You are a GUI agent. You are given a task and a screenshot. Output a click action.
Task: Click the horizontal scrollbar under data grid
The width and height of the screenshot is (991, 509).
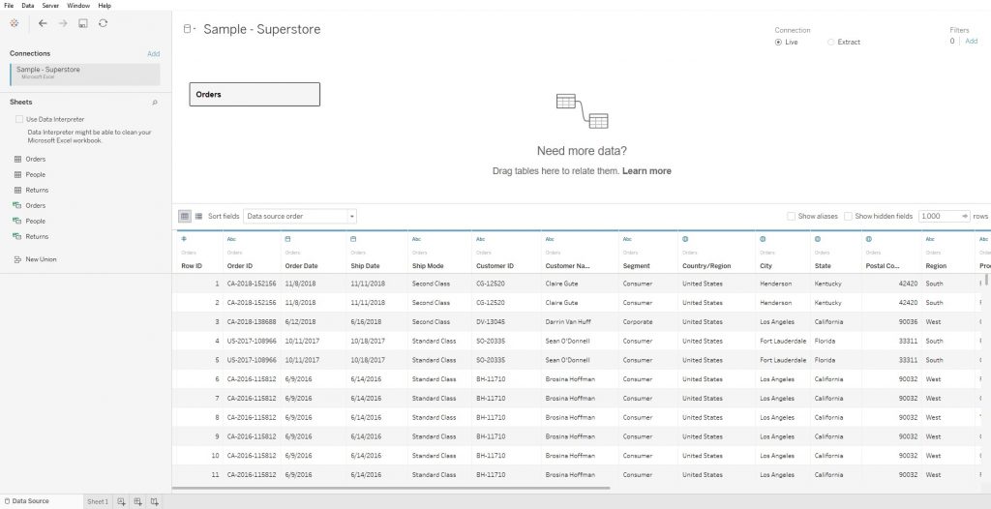(x=391, y=488)
